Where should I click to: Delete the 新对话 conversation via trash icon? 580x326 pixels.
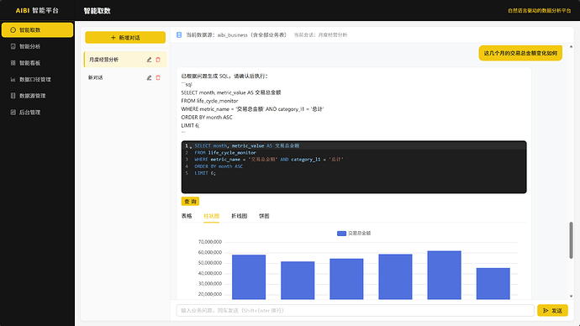pos(158,77)
